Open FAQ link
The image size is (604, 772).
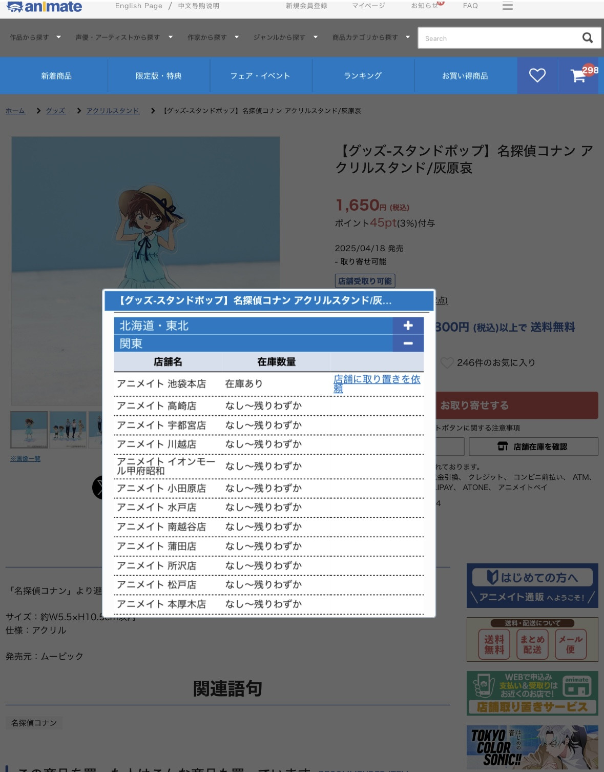(x=470, y=6)
